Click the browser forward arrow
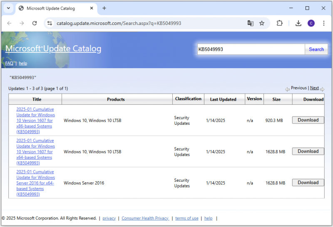 [22, 23]
